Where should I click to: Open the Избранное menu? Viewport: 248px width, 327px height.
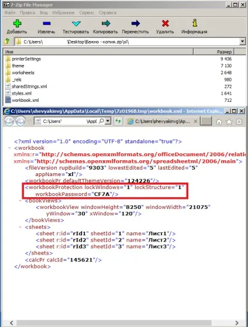tap(63, 12)
